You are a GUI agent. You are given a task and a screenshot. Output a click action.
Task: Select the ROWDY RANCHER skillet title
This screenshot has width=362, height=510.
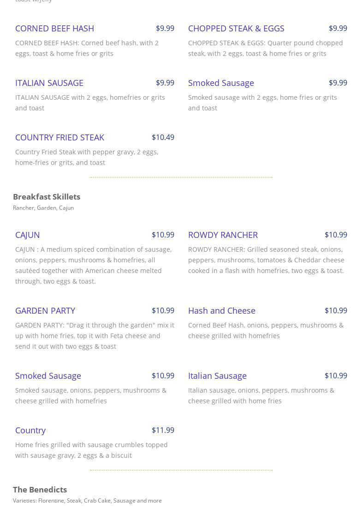tap(223, 235)
